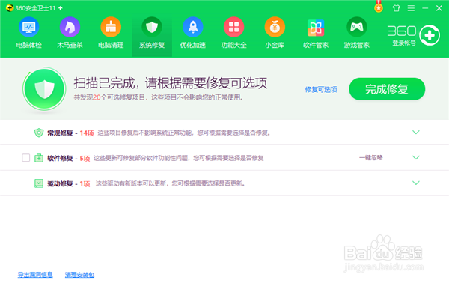Expand the 驱动修复 1项 section
449x283 pixels.
point(416,183)
